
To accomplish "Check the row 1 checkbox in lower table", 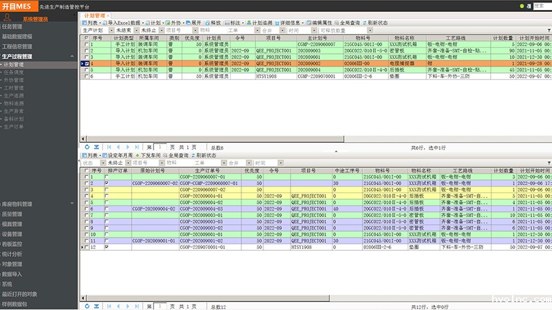I will tap(86, 177).
